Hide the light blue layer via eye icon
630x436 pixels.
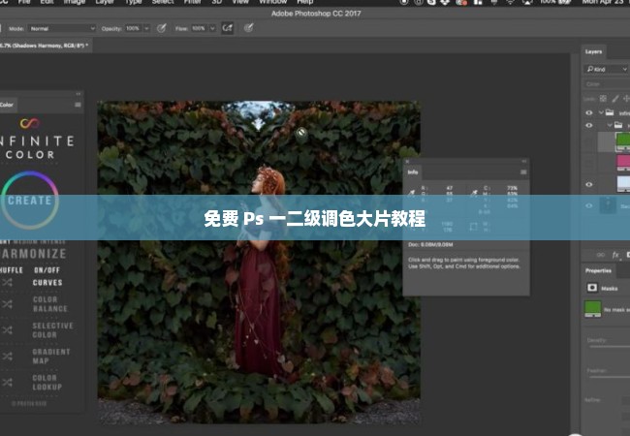point(589,185)
